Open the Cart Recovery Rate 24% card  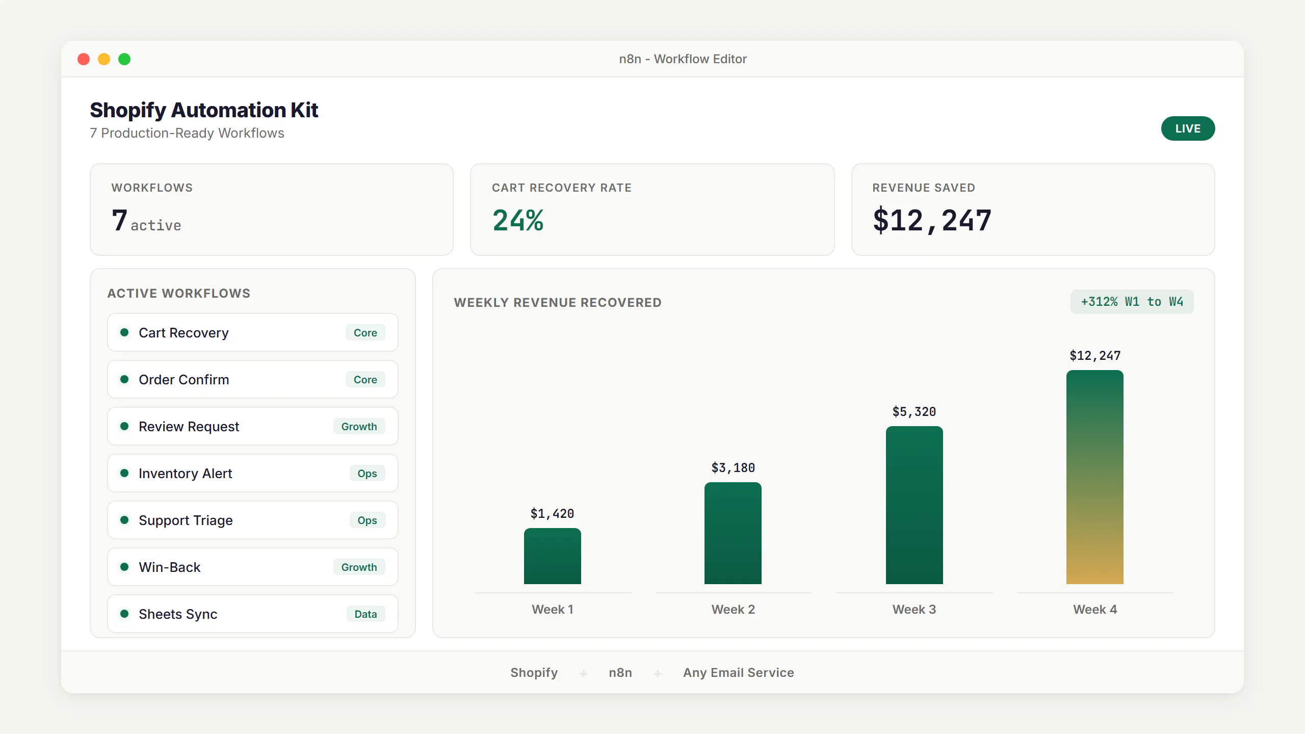pyautogui.click(x=652, y=209)
